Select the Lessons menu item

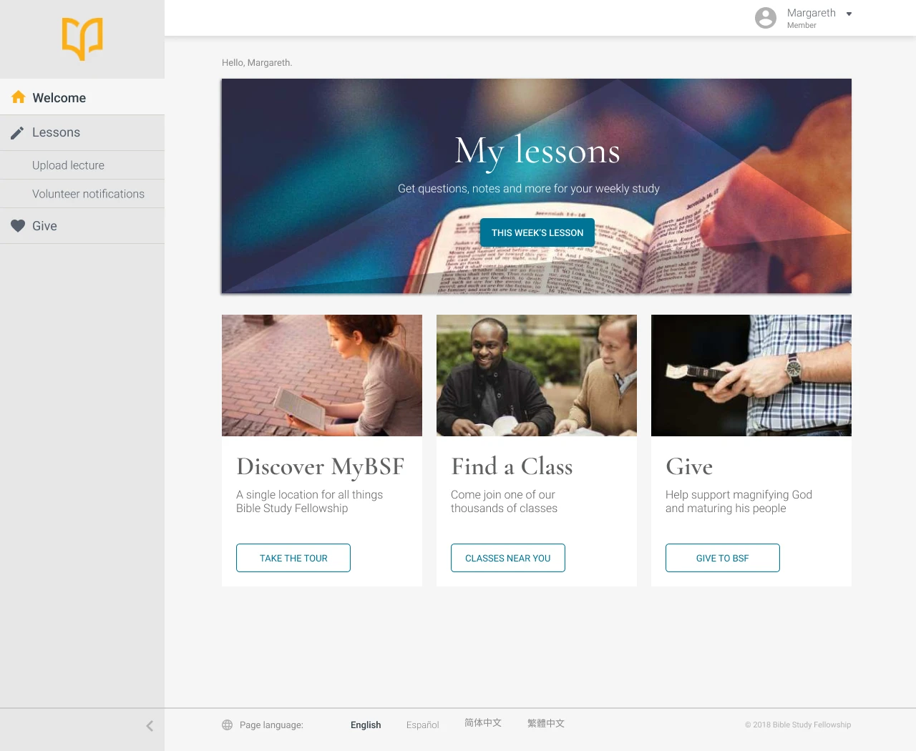pyautogui.click(x=82, y=133)
